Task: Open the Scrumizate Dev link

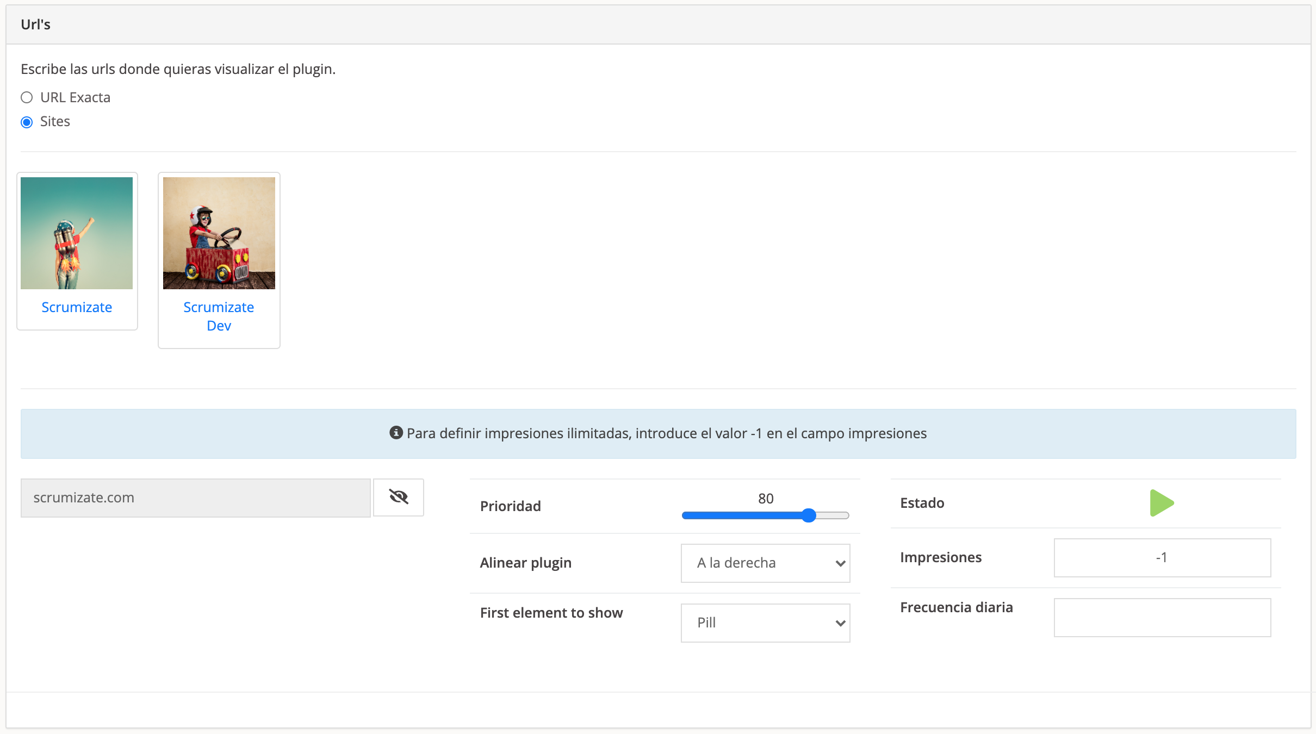Action: click(219, 316)
